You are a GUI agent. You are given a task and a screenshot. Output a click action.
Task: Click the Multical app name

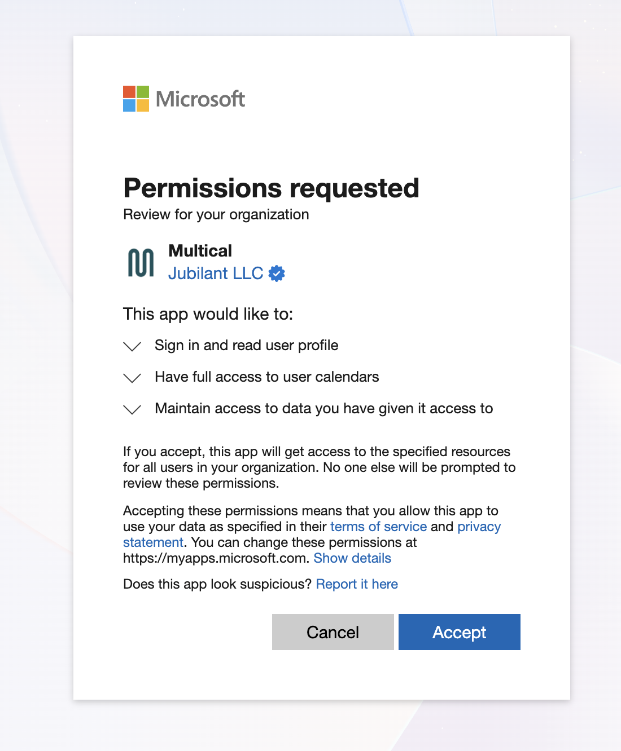(200, 250)
